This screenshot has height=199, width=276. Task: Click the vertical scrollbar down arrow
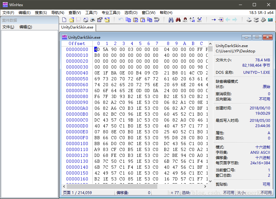[210, 181]
